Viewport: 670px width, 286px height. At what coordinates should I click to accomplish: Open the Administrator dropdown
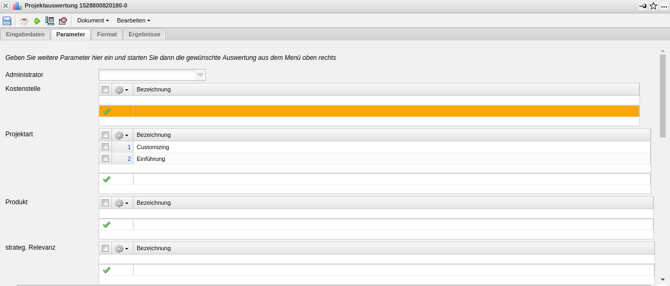coord(200,75)
